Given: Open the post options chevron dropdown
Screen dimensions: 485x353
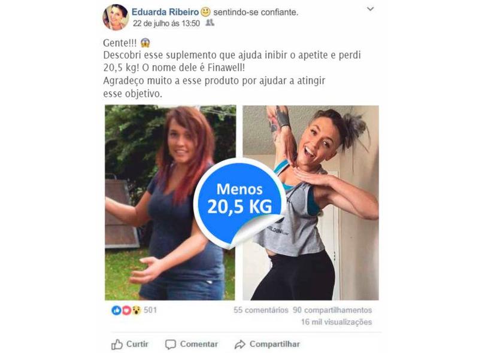Looking at the screenshot, I should coord(370,9).
